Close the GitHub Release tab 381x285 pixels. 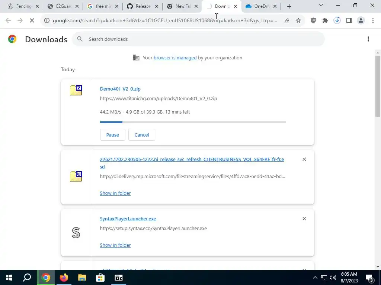157,7
